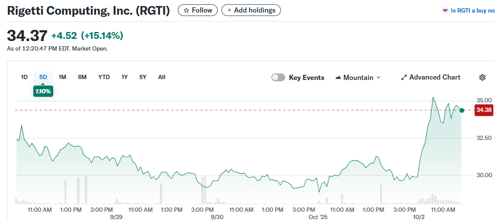The image size is (495, 220).
Task: Click the Advanced Chart expand arrows icon
Action: click(404, 77)
